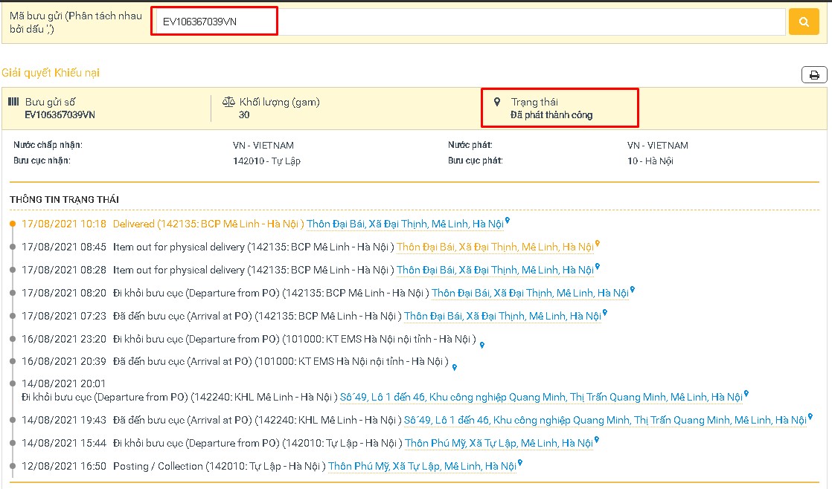
Task: Open Quang Minh address link on 14/08/2021 19:43 row
Action: [606, 420]
